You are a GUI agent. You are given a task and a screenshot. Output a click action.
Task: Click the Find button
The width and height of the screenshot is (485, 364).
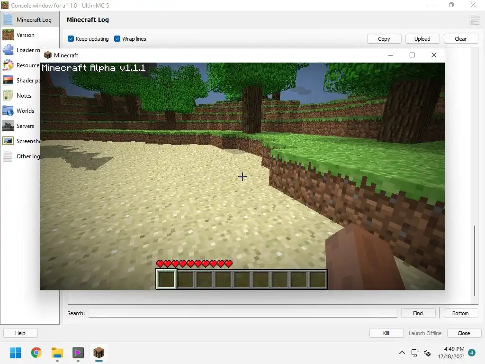418,313
